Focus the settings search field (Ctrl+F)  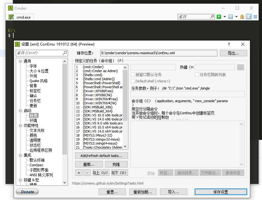39,53
